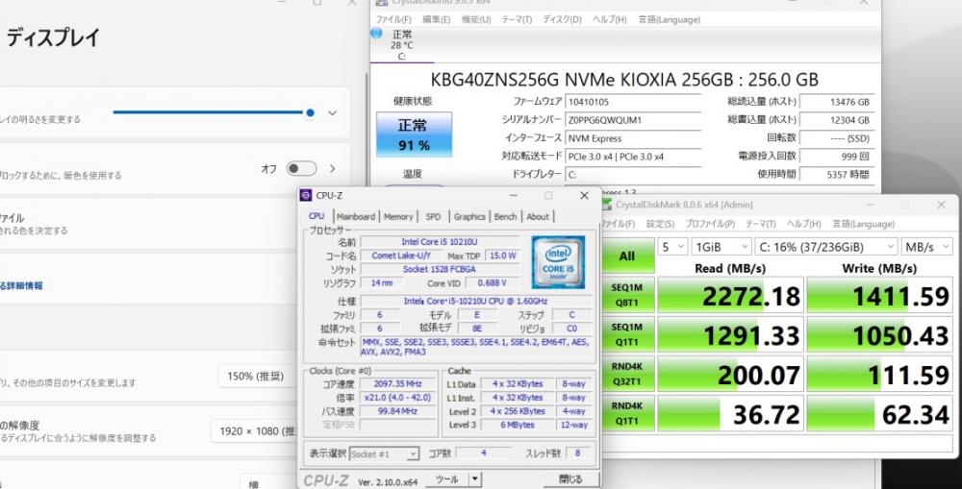Click the Intel Core i5 logo in CPU-Z
This screenshot has width=962, height=489.
558,261
